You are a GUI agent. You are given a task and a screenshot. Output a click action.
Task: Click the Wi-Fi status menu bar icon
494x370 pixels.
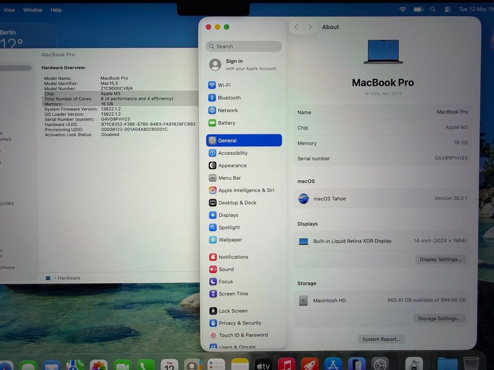pyautogui.click(x=402, y=10)
